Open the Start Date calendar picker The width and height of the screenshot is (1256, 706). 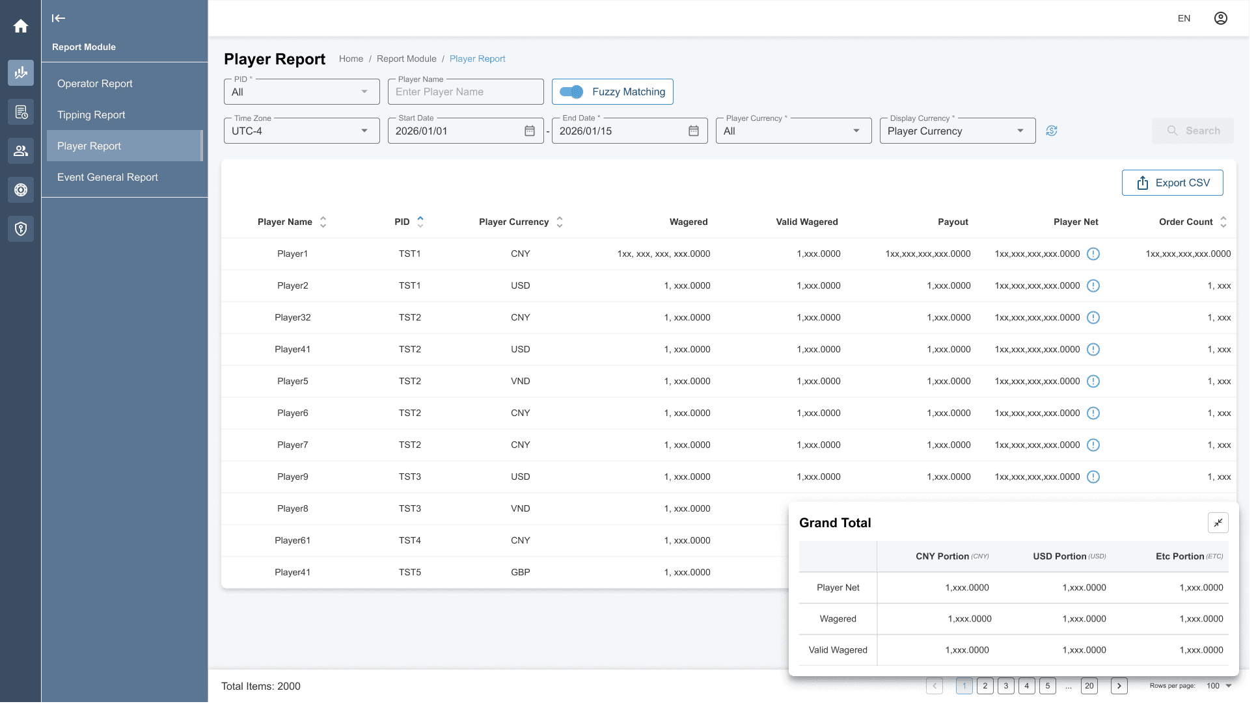(x=532, y=132)
